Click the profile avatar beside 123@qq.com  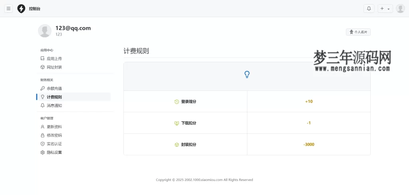click(45, 31)
